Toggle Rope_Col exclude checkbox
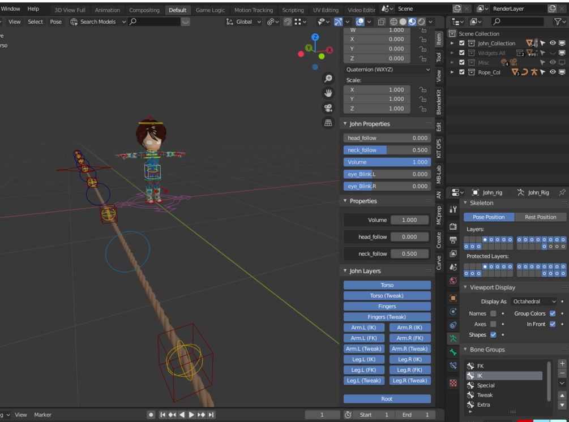This screenshot has height=422, width=569. [x=461, y=72]
